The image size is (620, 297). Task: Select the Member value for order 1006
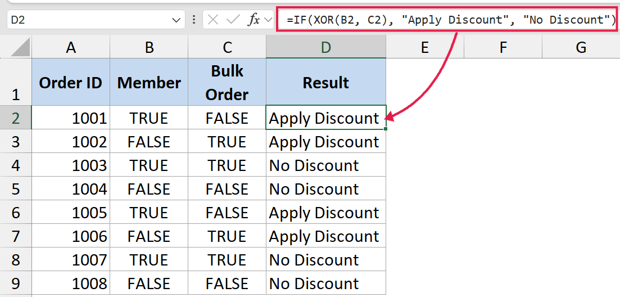(149, 236)
